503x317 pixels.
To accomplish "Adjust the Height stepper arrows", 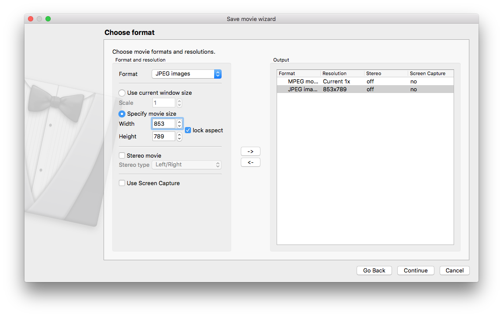I will [179, 136].
